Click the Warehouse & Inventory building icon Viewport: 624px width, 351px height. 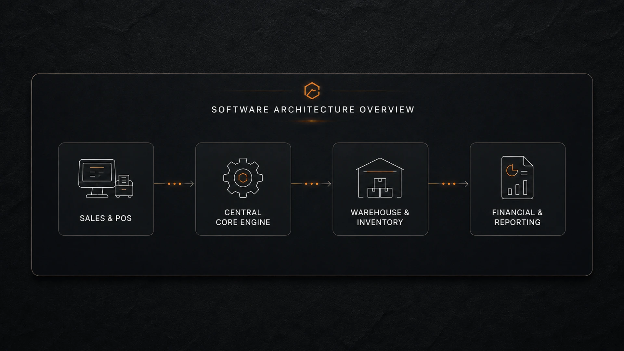(380, 178)
